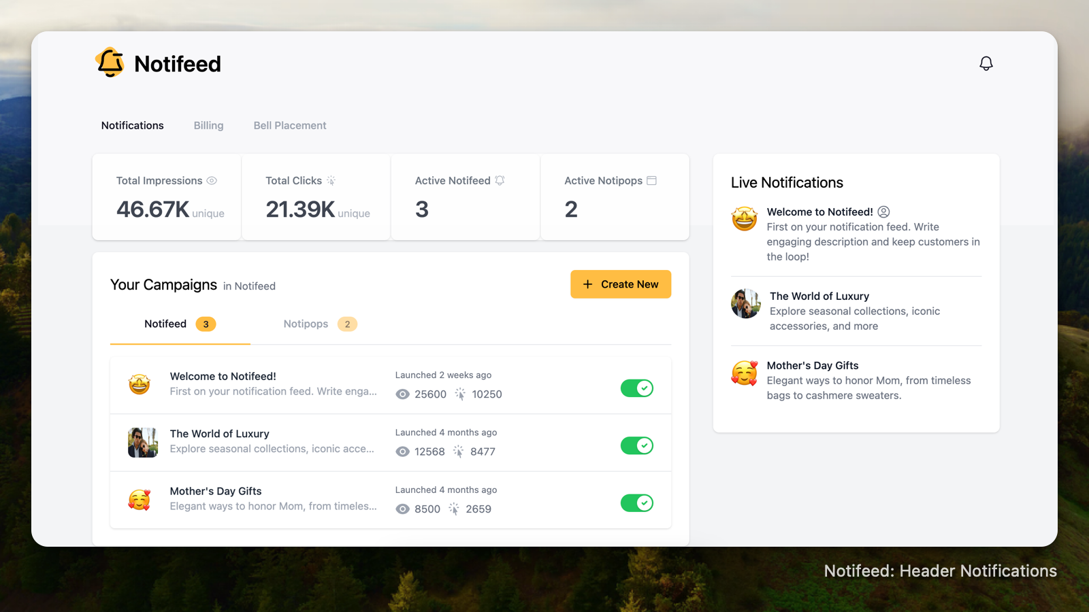Select the Notifications navigation tab
1089x612 pixels.
click(x=133, y=125)
